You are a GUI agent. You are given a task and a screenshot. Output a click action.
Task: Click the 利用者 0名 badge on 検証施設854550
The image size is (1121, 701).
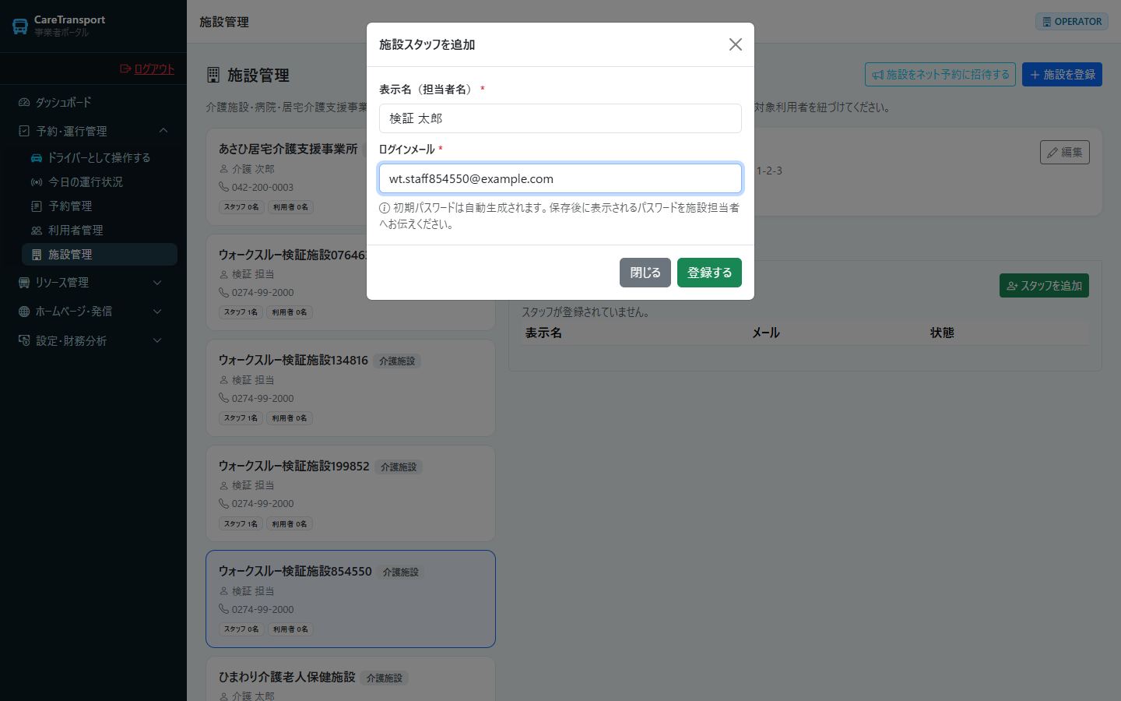click(x=290, y=629)
